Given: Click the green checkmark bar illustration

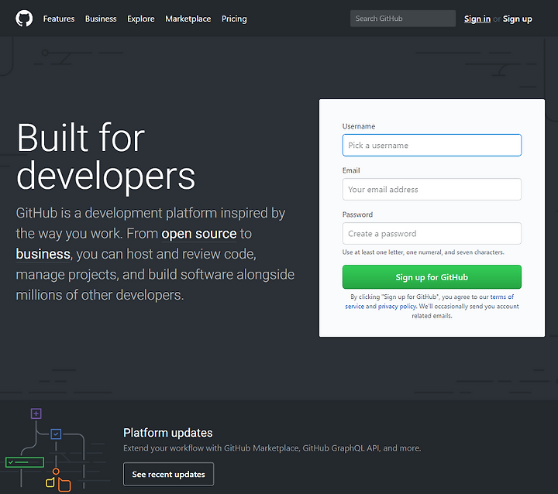Looking at the screenshot, I should 25,462.
